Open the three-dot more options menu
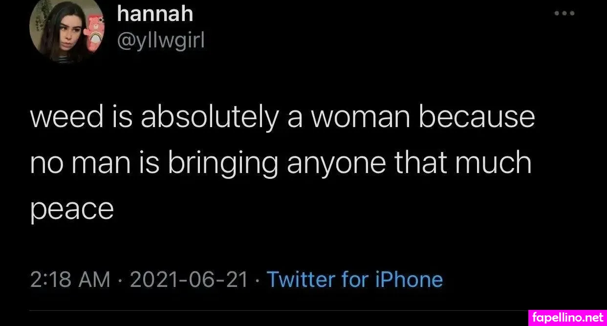Image resolution: width=607 pixels, height=326 pixels. (x=564, y=14)
